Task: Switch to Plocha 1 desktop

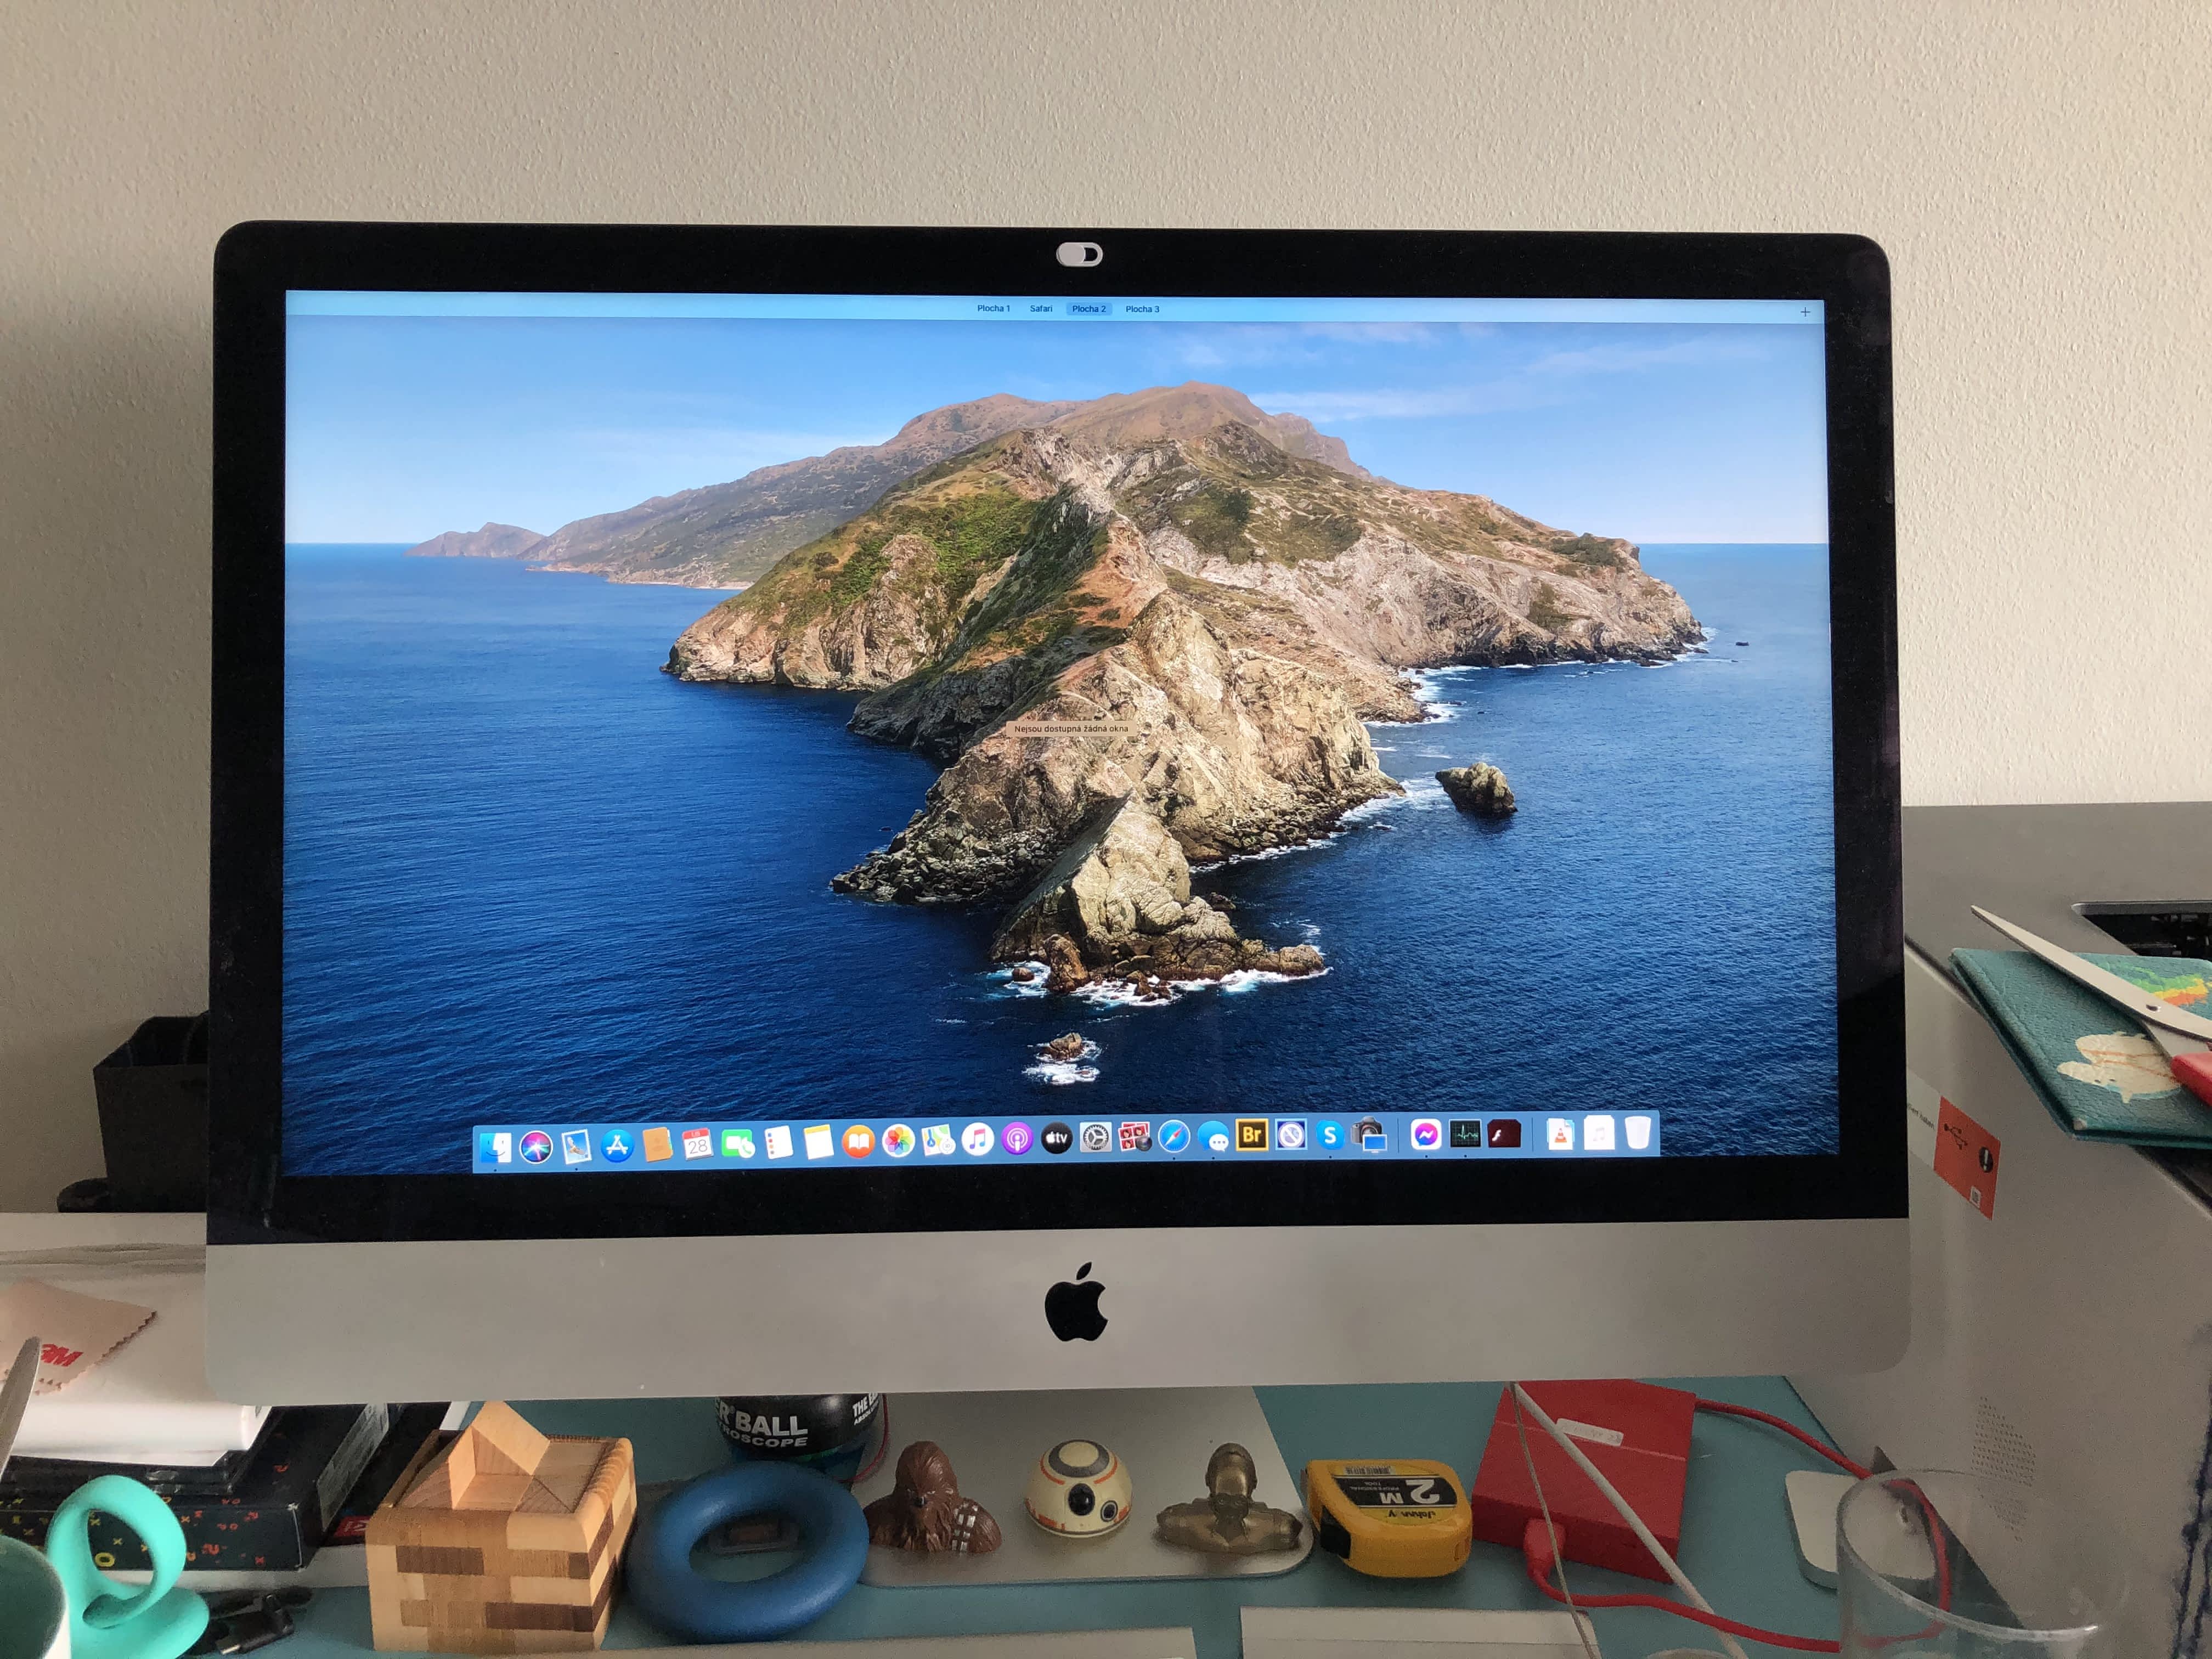Action: [993, 308]
